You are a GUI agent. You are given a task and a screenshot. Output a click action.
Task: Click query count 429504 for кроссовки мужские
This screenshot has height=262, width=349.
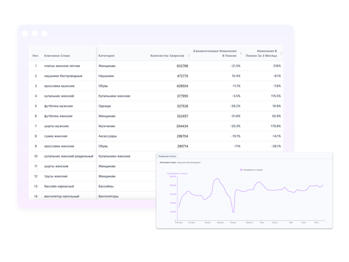click(x=182, y=86)
